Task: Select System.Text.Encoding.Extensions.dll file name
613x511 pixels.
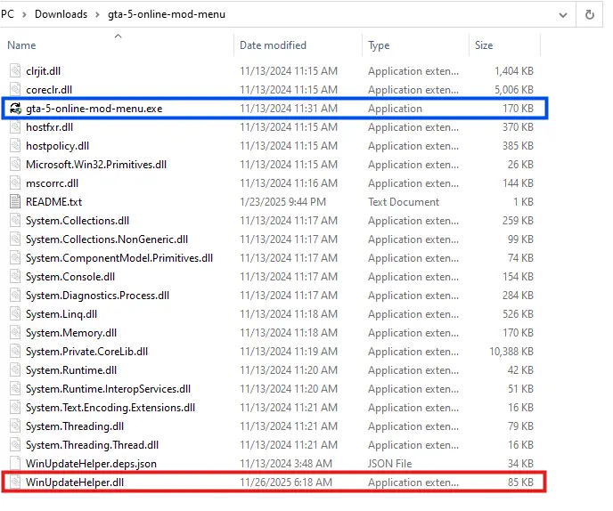Action: [x=110, y=408]
